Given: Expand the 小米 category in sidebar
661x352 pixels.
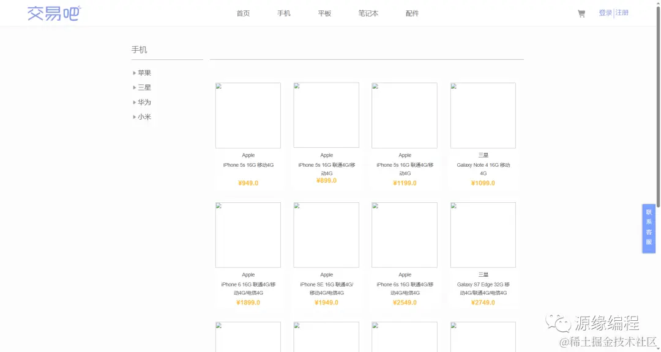Looking at the screenshot, I should (x=141, y=117).
